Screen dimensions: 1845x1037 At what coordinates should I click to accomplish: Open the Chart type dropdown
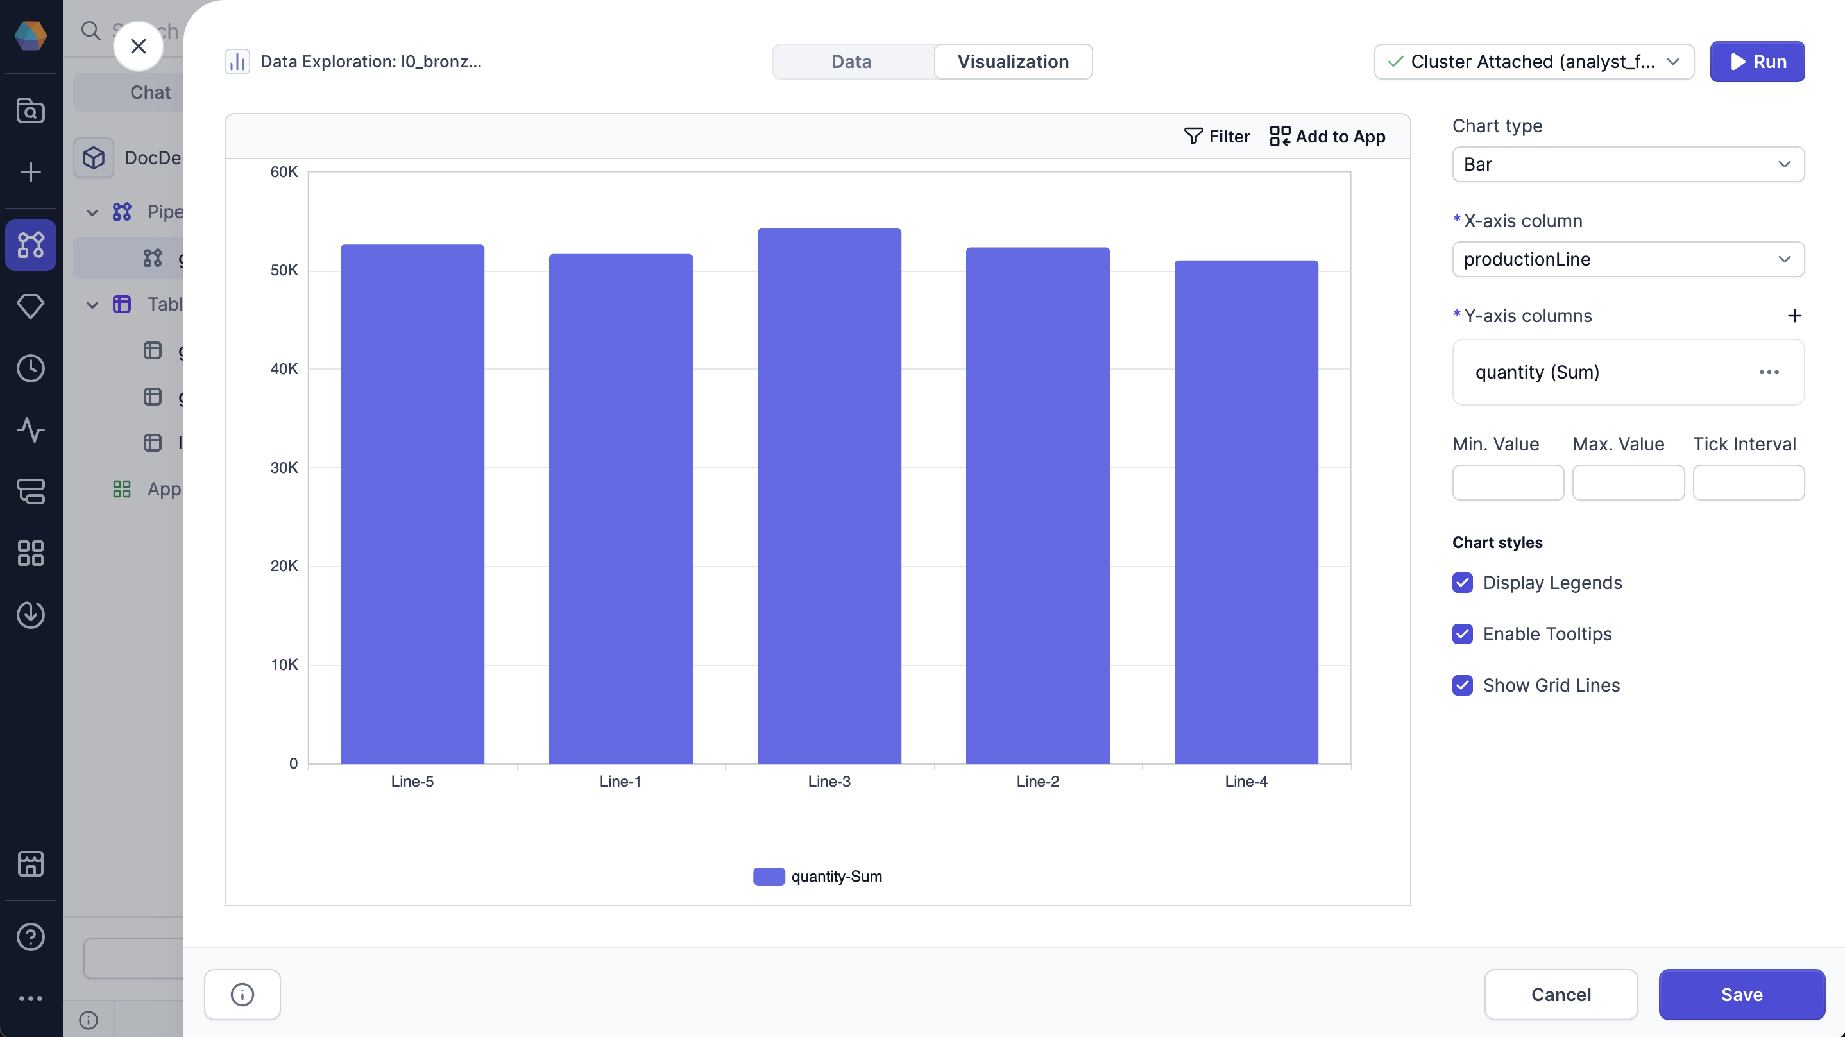click(1628, 164)
